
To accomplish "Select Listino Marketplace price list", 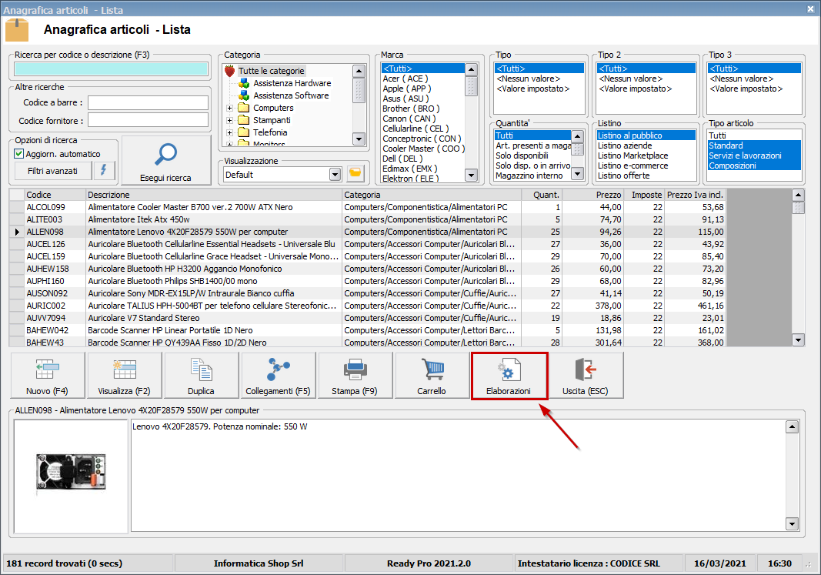I will 633,155.
